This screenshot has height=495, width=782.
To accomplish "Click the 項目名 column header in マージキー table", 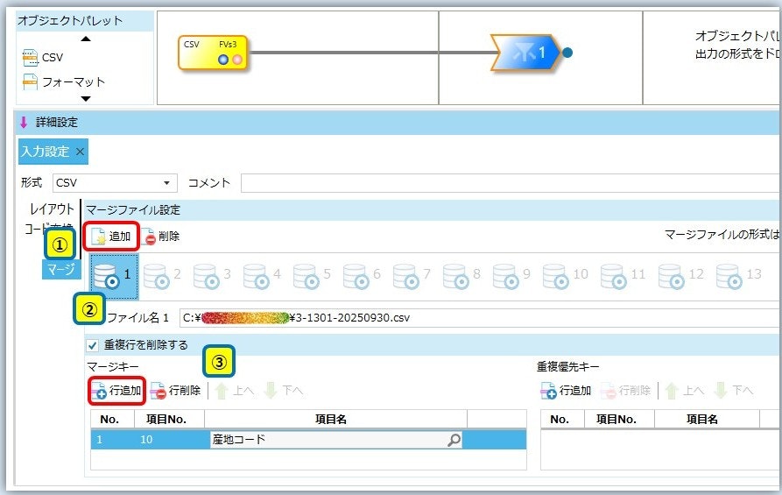I will click(335, 419).
